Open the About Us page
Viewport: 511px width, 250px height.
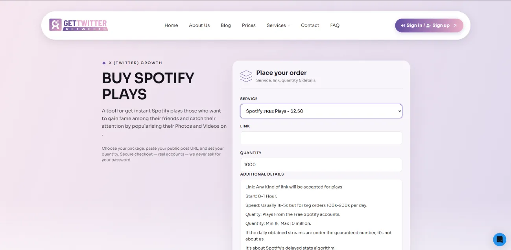(x=199, y=25)
